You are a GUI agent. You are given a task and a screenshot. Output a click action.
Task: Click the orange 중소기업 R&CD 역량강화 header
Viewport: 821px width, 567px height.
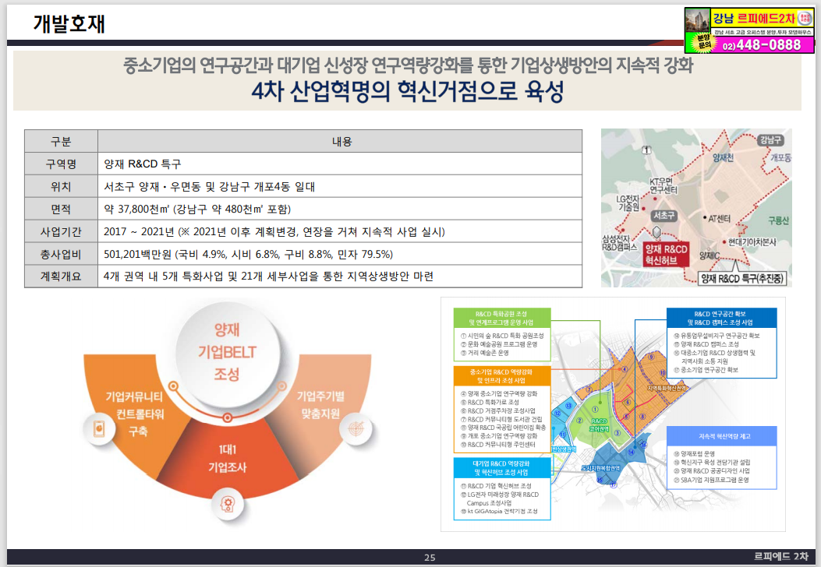[x=501, y=376]
